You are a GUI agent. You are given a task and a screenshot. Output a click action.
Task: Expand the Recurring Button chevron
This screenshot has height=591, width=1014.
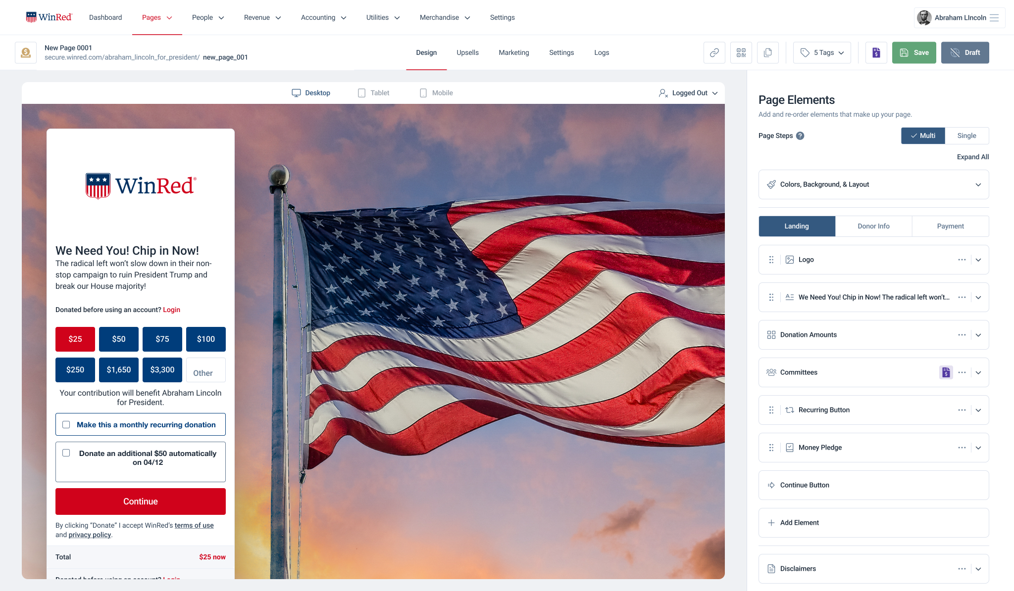pyautogui.click(x=978, y=410)
